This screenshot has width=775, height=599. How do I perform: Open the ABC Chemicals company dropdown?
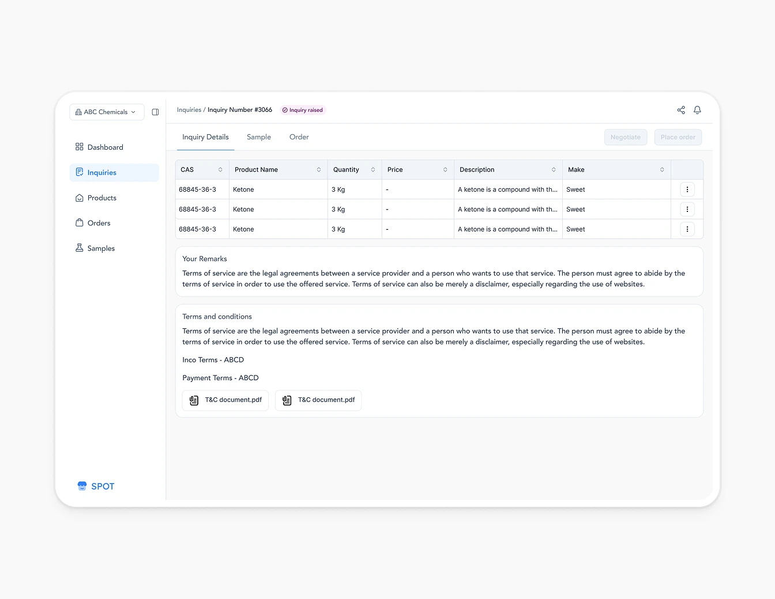coord(107,112)
